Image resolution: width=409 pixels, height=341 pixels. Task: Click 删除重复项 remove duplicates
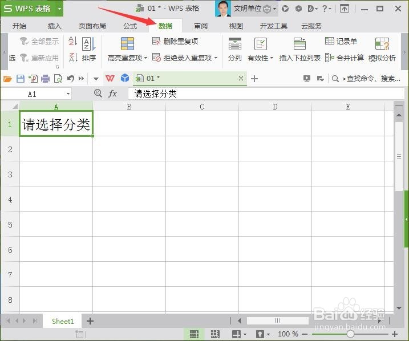click(175, 41)
